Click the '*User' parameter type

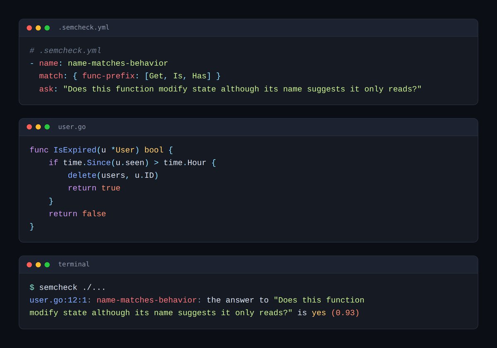[x=123, y=150]
